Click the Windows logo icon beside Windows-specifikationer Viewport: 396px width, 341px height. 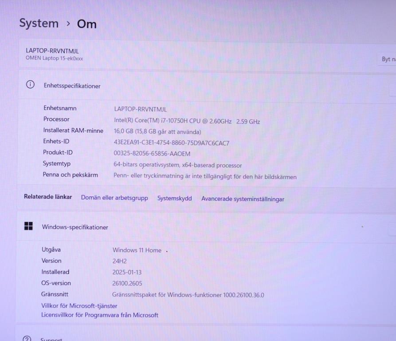28,226
